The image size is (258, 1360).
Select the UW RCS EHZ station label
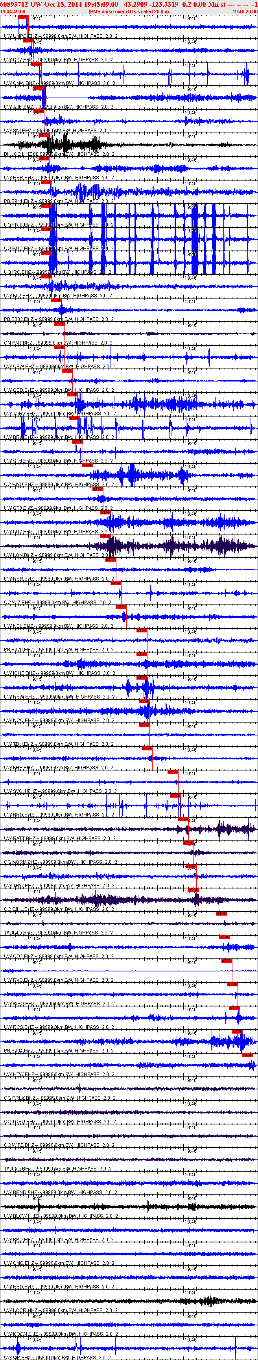coord(59,1027)
